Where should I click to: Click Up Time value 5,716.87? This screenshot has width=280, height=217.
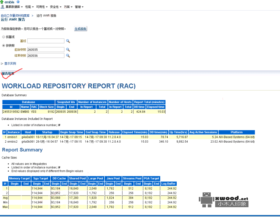[x=182, y=137]
